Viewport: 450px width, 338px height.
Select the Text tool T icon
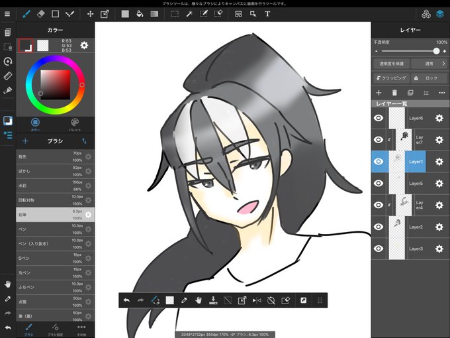point(267,14)
